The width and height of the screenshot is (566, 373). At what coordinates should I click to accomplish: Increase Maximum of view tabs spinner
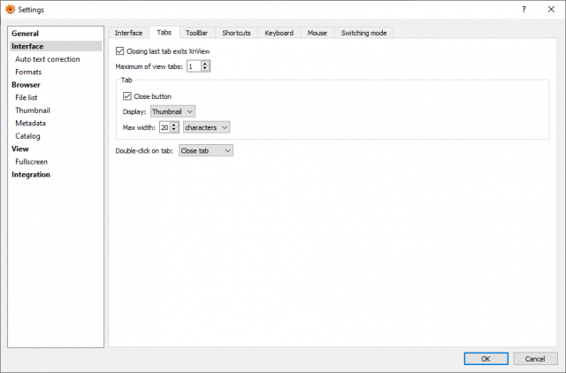point(205,64)
